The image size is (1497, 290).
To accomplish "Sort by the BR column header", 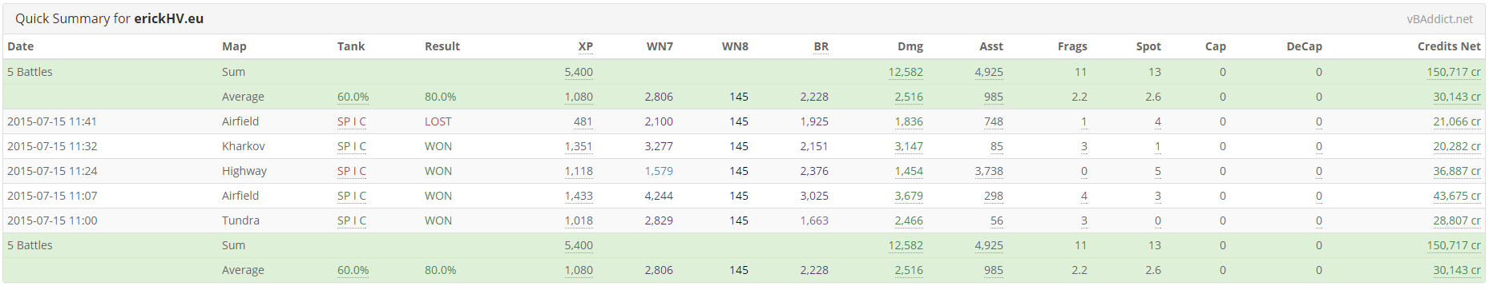I will 821,46.
